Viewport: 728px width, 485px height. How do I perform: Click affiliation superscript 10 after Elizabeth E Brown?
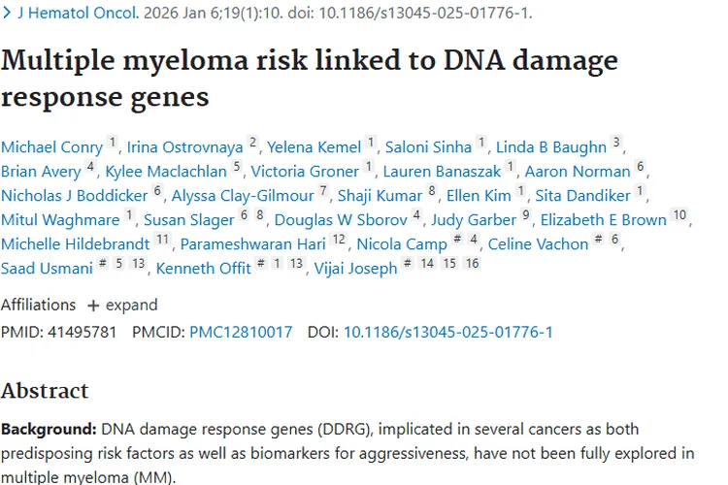coord(679,215)
